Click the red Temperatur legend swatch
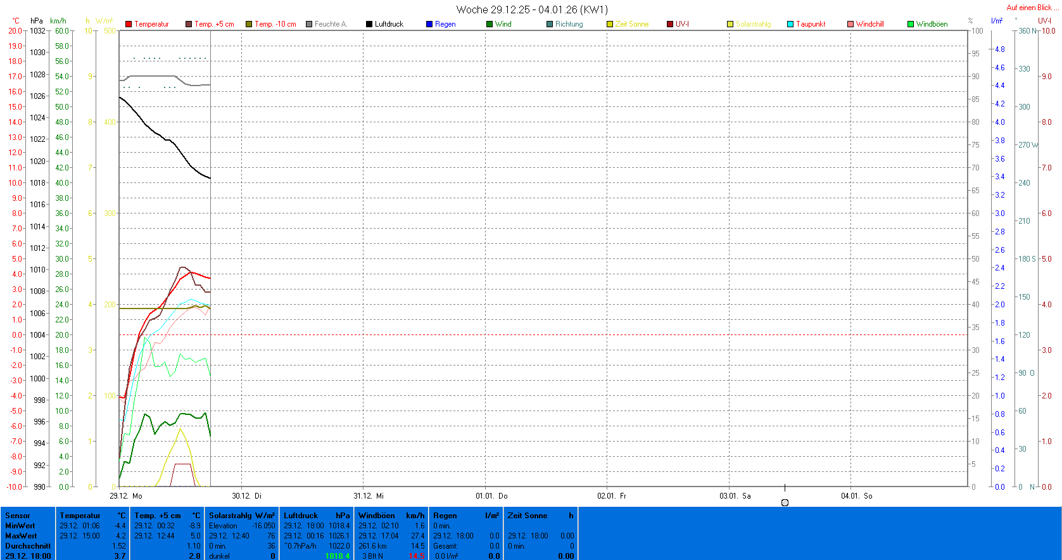The height and width of the screenshot is (560, 1062). (129, 24)
